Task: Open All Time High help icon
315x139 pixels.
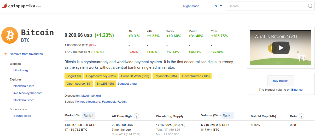Action: pyautogui.click(x=136, y=116)
